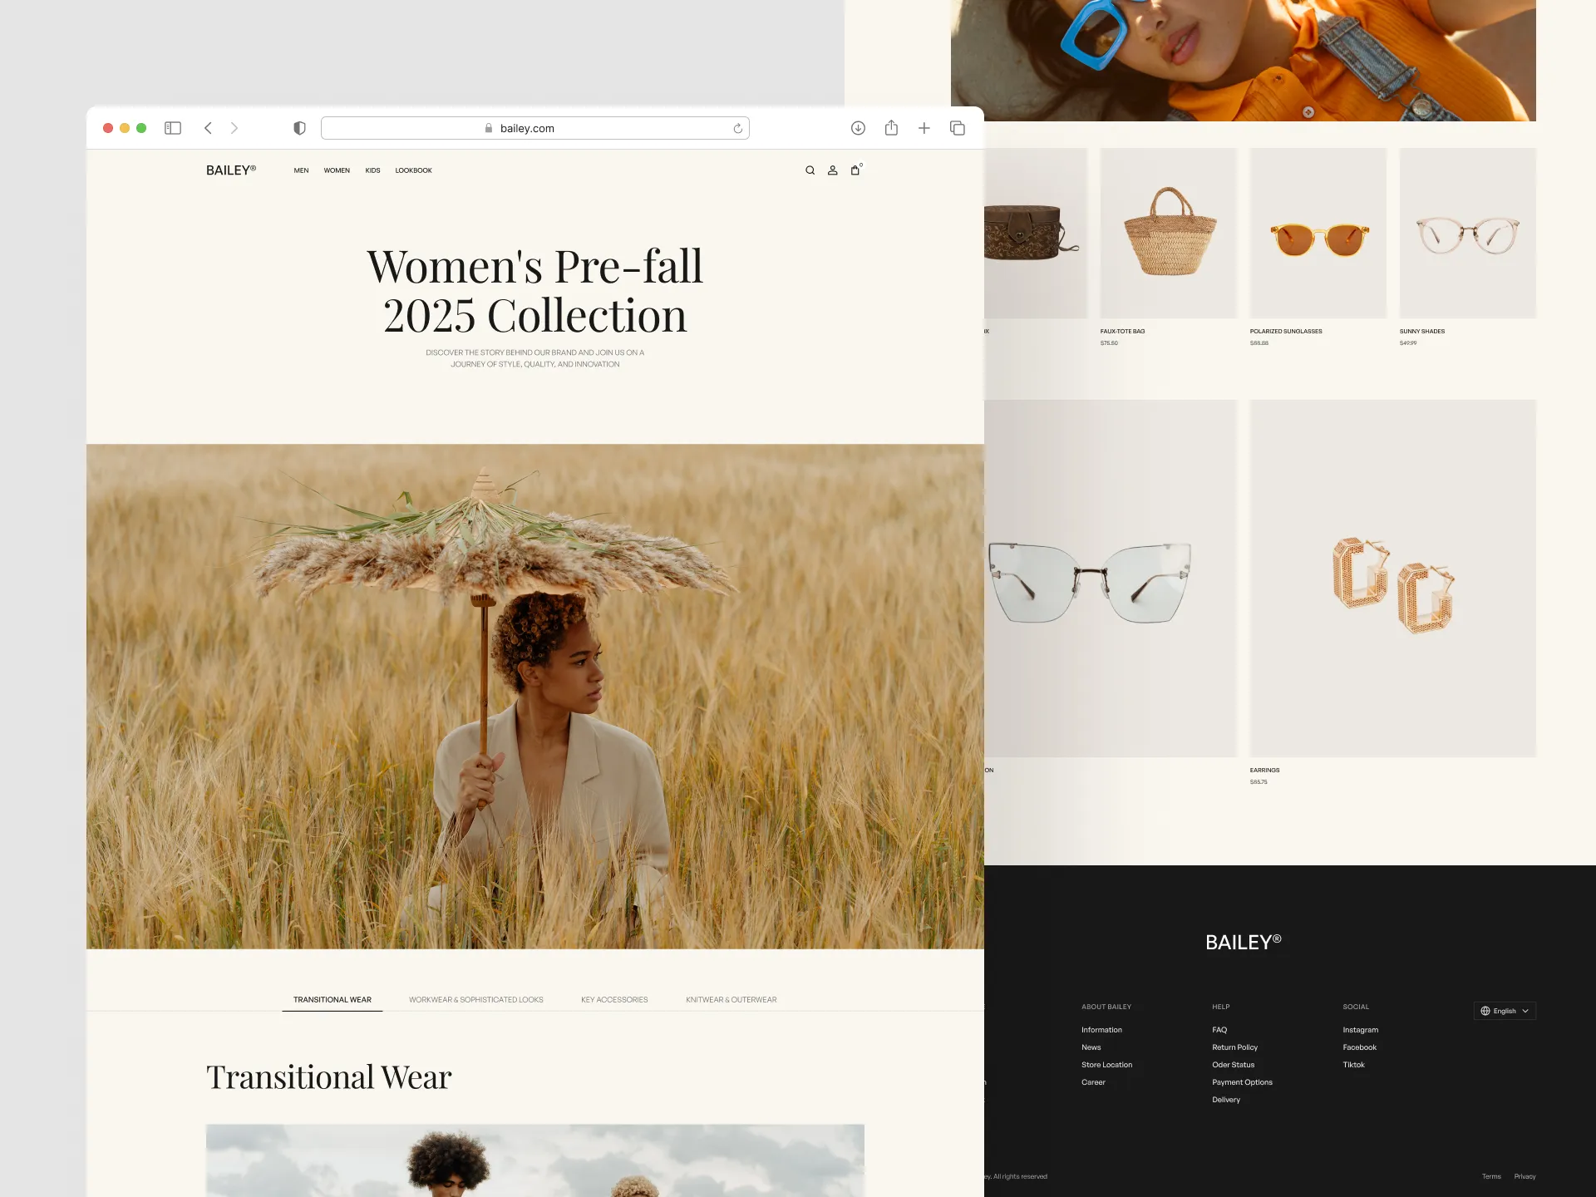Open the FAQ footer link
Image resolution: width=1596 pixels, height=1197 pixels.
click(1219, 1030)
